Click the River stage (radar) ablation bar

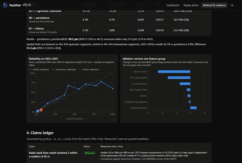pyautogui.click(x=179, y=78)
